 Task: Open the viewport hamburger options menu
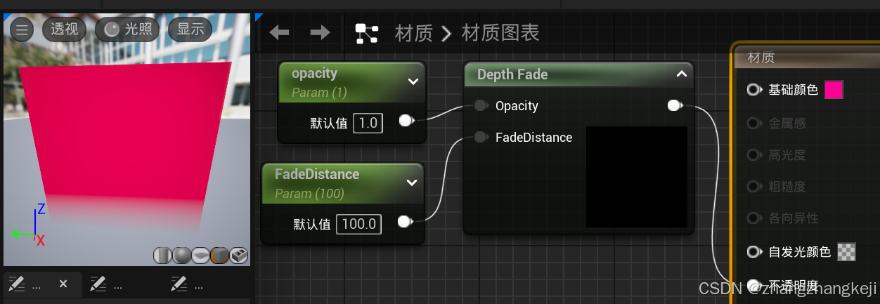coord(22,29)
